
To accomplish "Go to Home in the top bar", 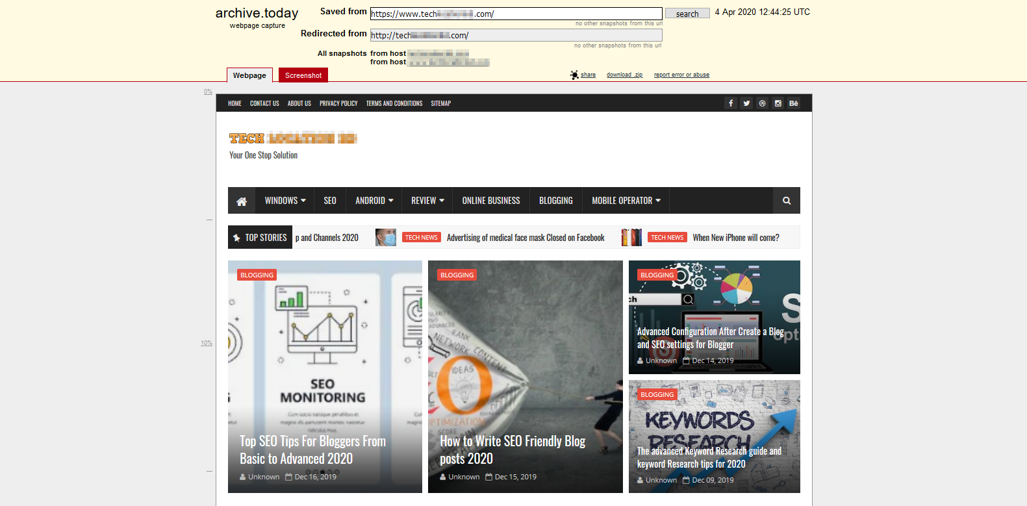I will click(x=235, y=103).
